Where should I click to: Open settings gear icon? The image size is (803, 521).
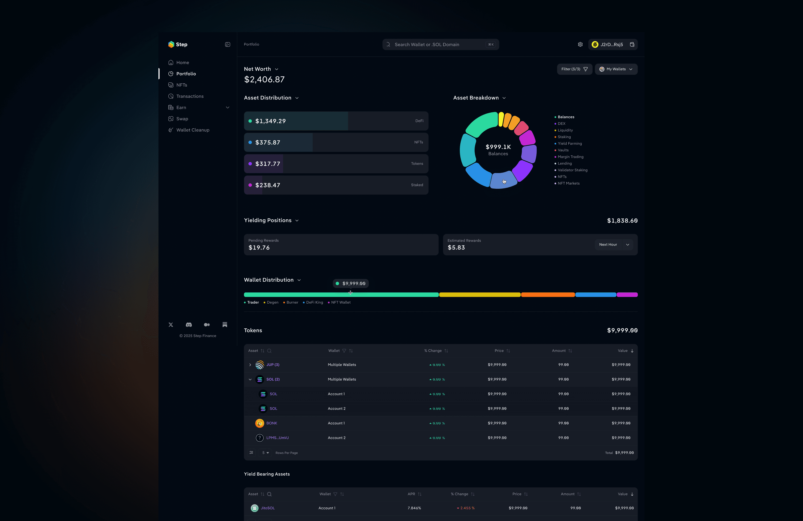580,44
